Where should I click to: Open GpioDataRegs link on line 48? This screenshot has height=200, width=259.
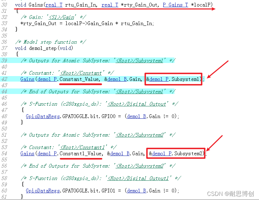click(43, 116)
